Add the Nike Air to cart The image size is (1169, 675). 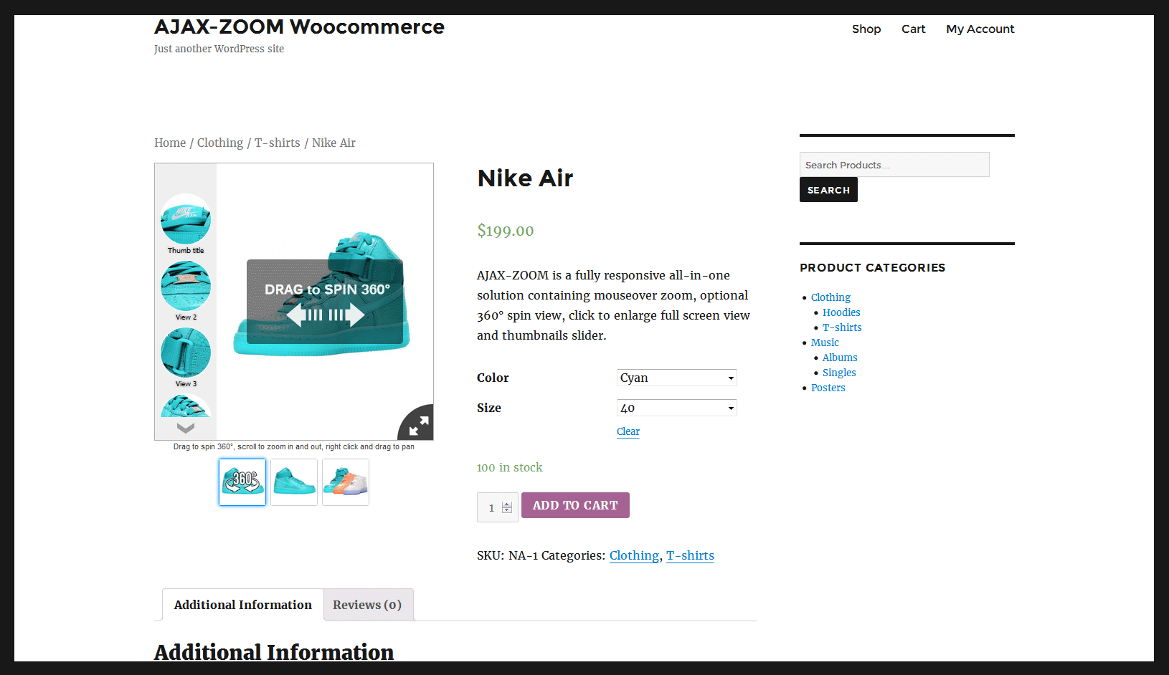575,505
